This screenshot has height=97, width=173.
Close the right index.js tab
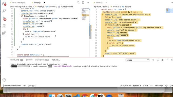(106, 2)
